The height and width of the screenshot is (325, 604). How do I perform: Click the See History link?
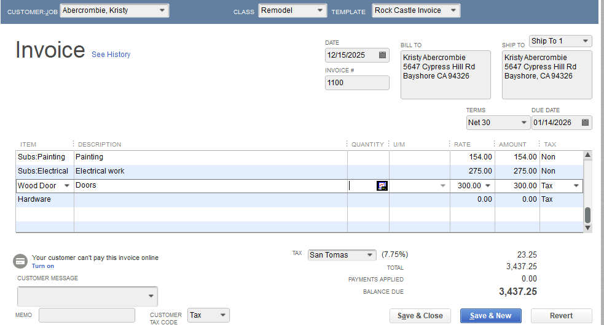point(111,54)
